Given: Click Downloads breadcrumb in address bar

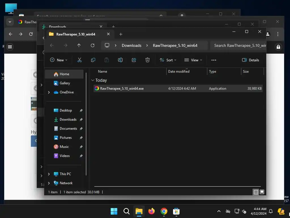Looking at the screenshot, I should 131,45.
